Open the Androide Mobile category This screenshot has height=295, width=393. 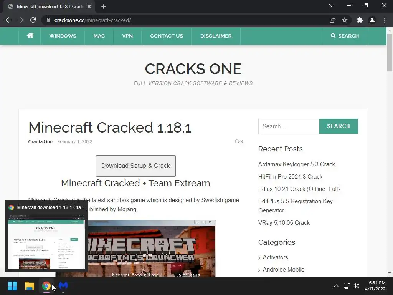point(284,270)
